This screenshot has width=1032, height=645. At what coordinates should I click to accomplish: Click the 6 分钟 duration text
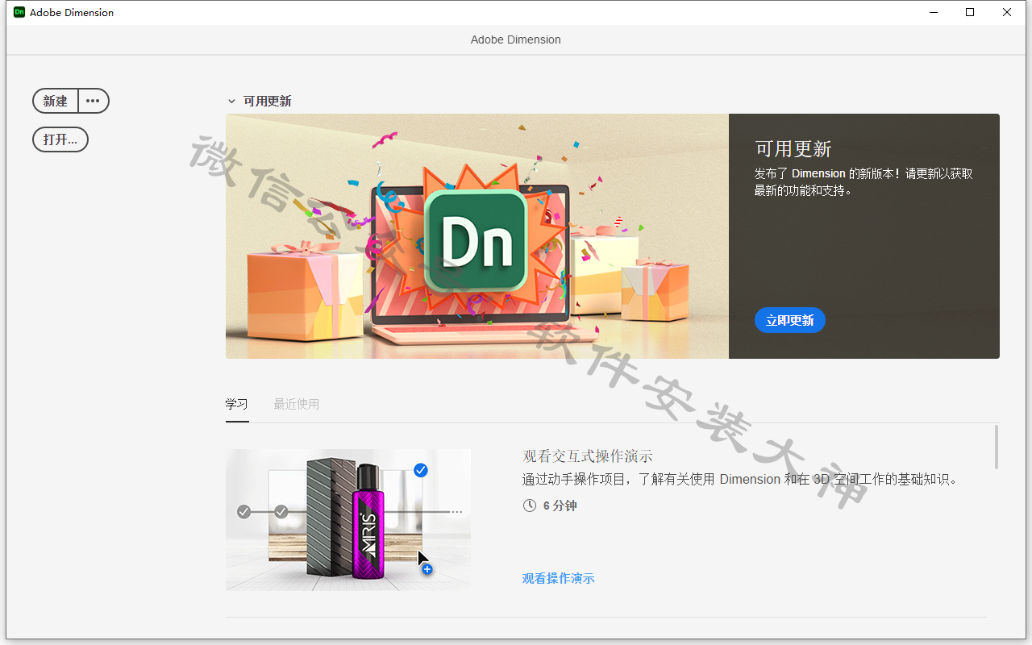pyautogui.click(x=560, y=506)
